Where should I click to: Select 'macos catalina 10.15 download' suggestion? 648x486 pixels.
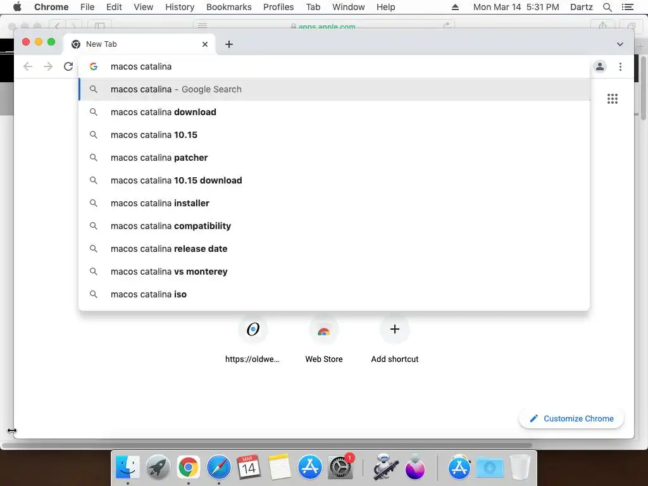[x=334, y=180]
